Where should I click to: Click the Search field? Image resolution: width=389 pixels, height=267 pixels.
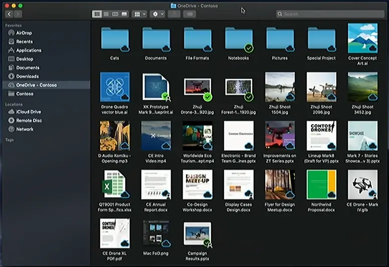click(329, 14)
